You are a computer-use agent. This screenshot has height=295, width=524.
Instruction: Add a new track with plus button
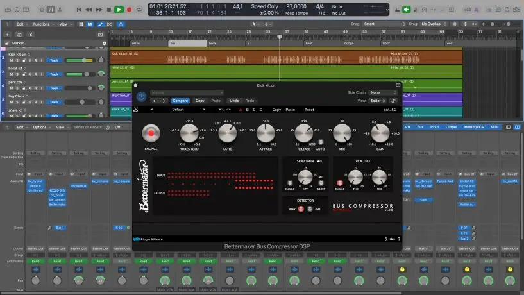(8, 35)
